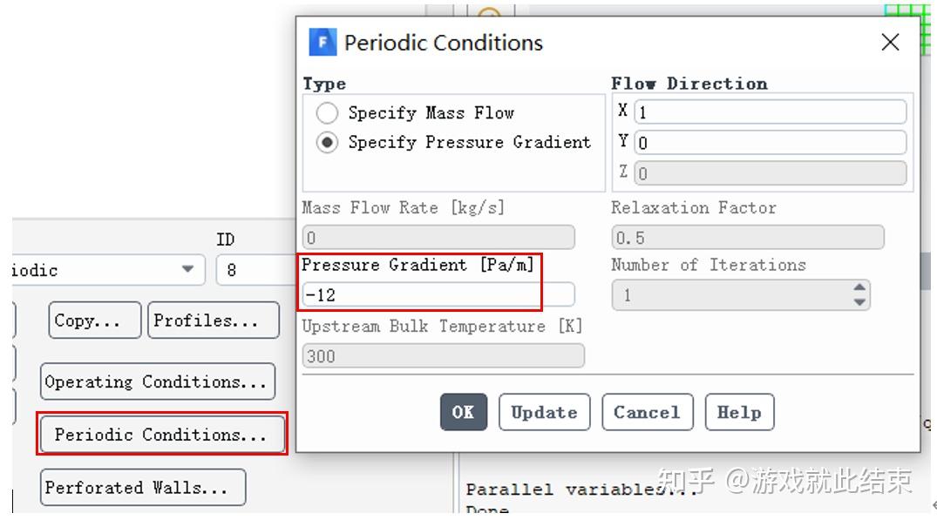Image resolution: width=937 pixels, height=520 pixels.
Task: Click the X flow direction field
Action: [x=771, y=112]
